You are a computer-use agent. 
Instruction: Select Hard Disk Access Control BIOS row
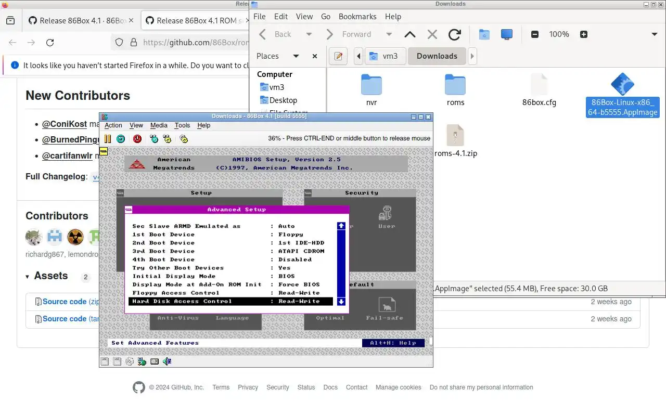coord(230,301)
